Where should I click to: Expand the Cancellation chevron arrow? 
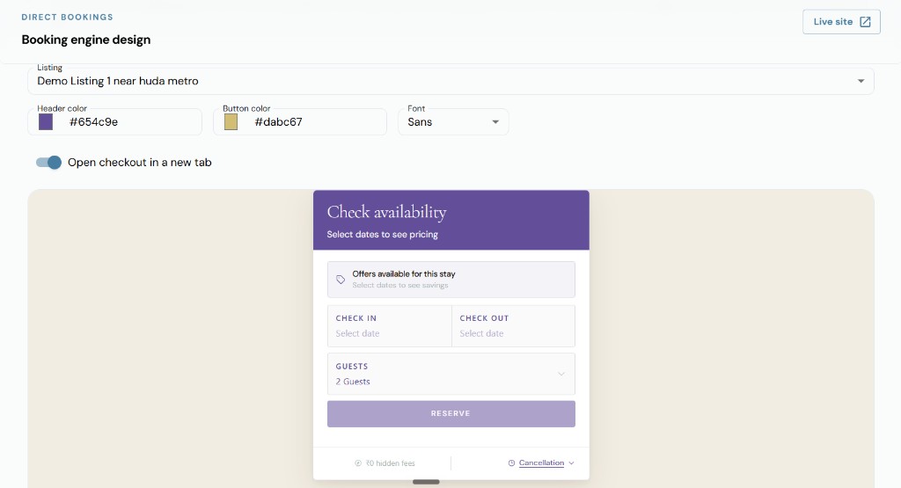pyautogui.click(x=571, y=463)
